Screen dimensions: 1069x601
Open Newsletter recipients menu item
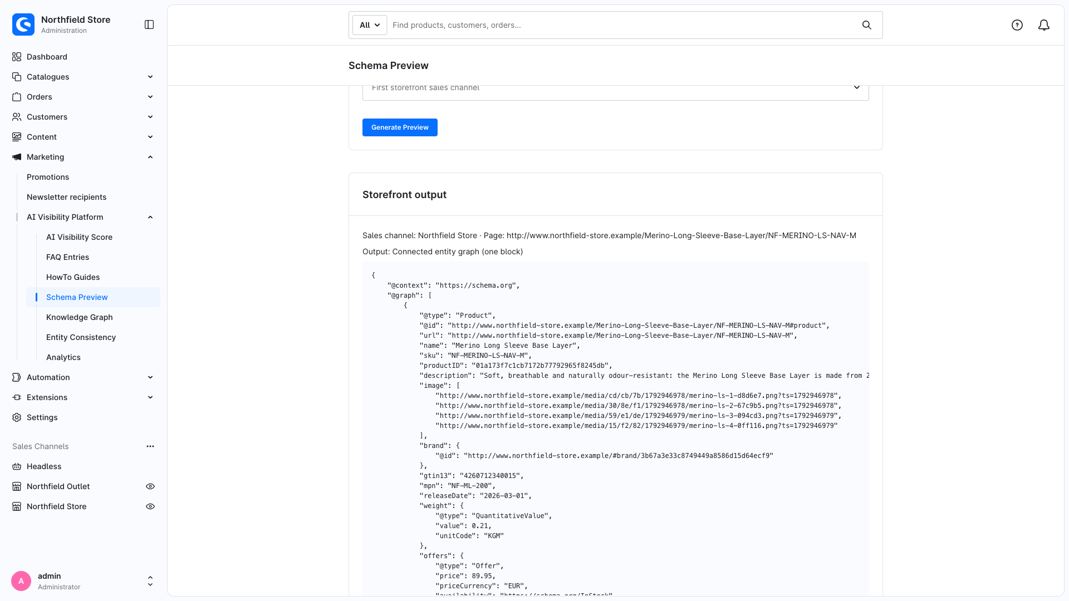click(x=66, y=197)
